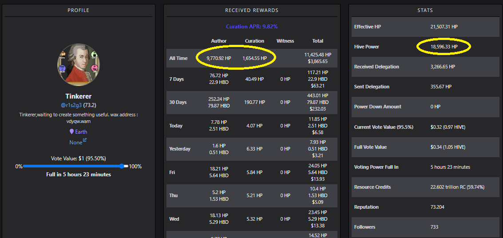The width and height of the screenshot is (503, 238).
Task: Click the Curation column header
Action: [255, 41]
